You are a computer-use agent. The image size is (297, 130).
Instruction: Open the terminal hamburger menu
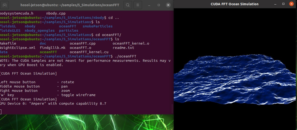[138, 5]
